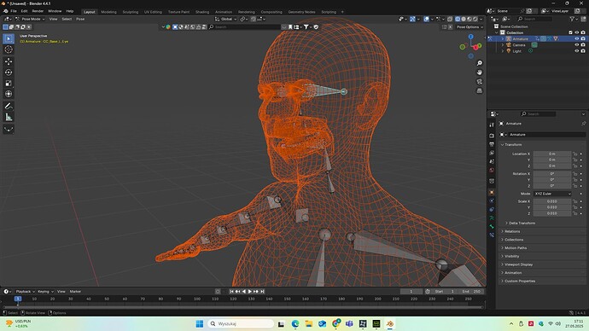This screenshot has width=589, height=331.
Task: Expand the Delta Transform section
Action: (522, 223)
